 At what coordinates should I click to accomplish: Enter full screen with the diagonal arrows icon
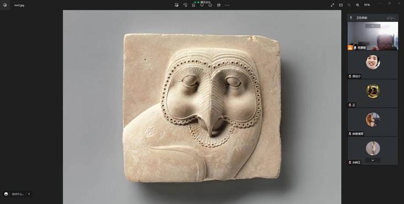pos(332,5)
